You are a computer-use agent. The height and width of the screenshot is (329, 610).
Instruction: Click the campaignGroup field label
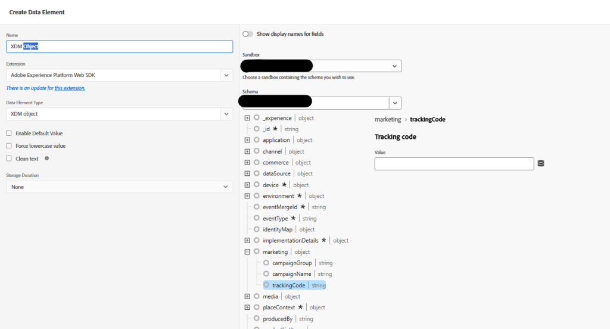[x=292, y=263]
